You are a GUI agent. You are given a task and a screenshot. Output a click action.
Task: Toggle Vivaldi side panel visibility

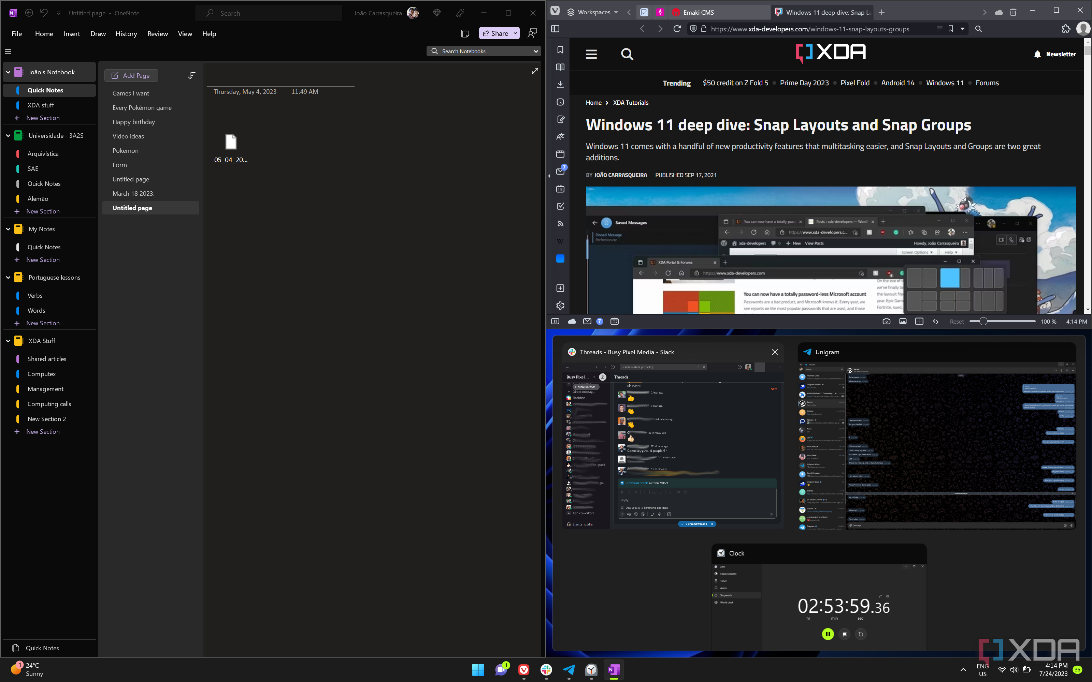(555, 29)
